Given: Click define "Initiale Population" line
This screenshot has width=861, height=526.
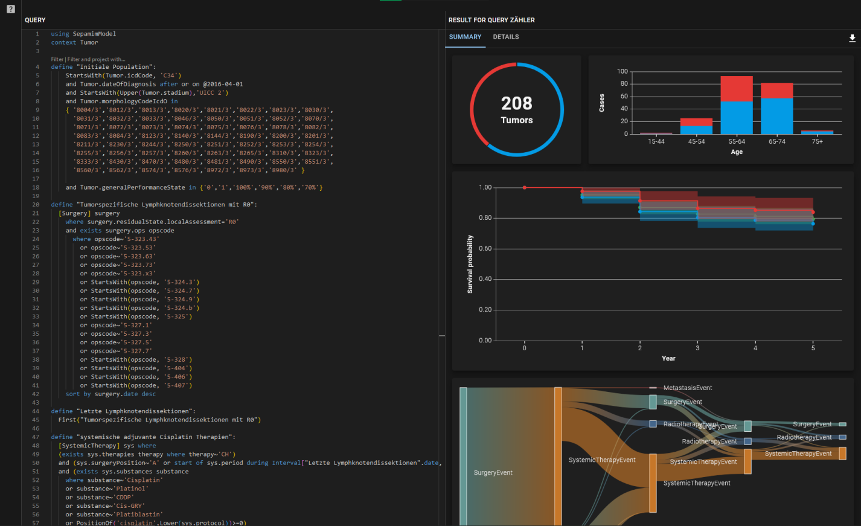Looking at the screenshot, I should tap(103, 67).
